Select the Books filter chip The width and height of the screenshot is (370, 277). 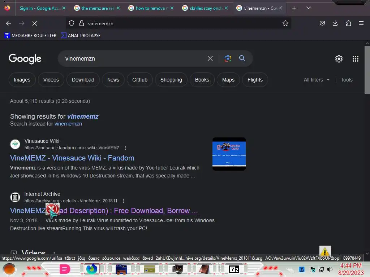202,80
